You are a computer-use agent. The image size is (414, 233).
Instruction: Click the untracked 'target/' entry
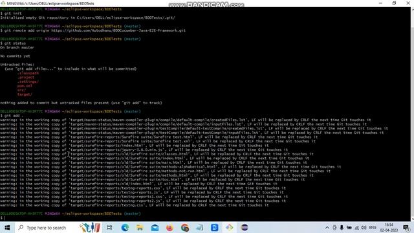pyautogui.click(x=25, y=94)
